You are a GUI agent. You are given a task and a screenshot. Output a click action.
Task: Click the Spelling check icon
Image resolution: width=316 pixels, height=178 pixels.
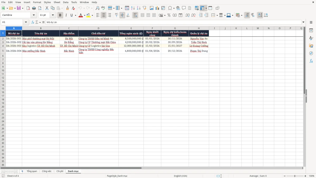[x=103, y=8]
